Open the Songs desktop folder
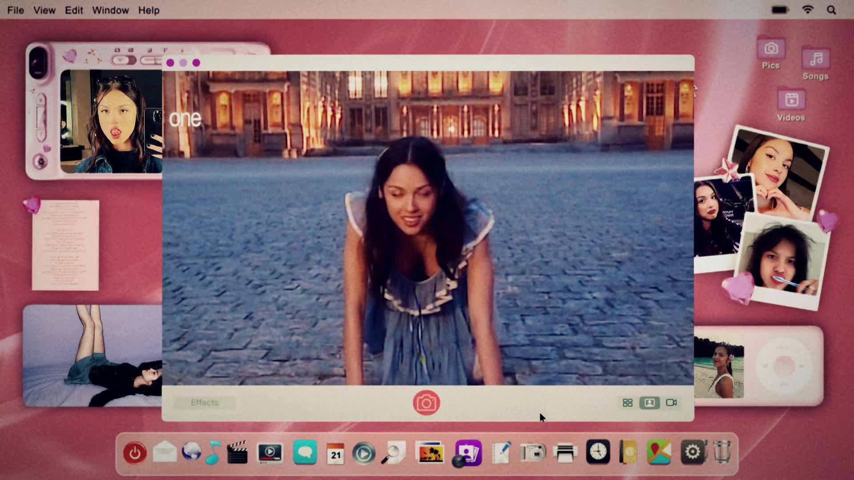Screen dimensions: 854x480 pos(815,64)
